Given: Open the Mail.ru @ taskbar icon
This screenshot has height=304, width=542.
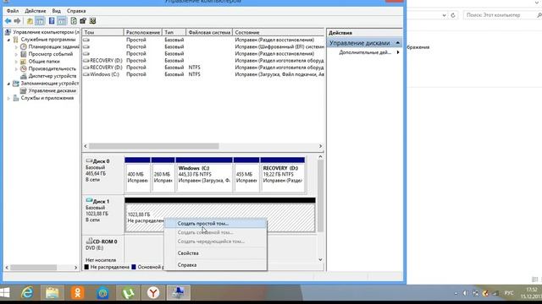Looking at the screenshot, I should click(x=102, y=293).
